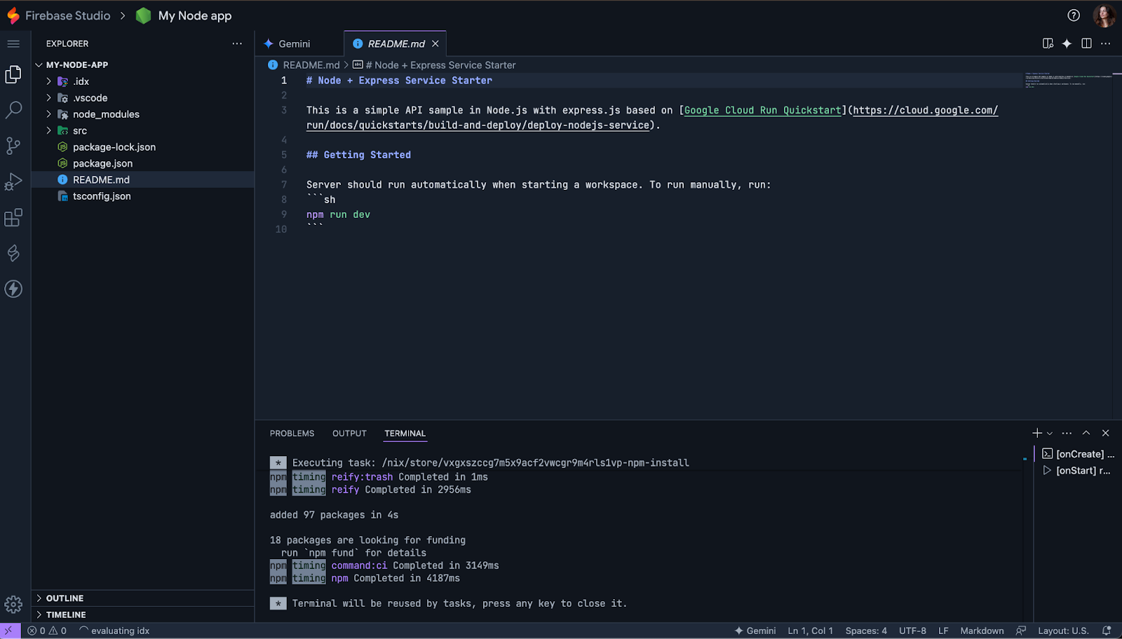Expand the OUTLINE section

142,598
